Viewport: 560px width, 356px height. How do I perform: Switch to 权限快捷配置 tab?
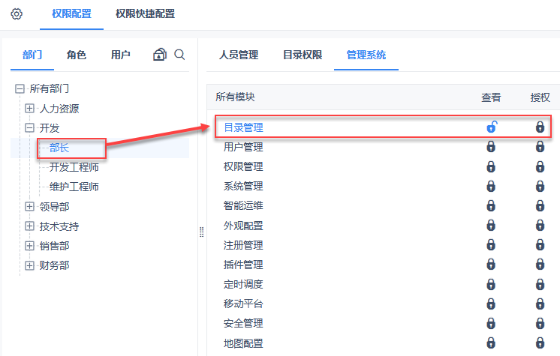(145, 14)
